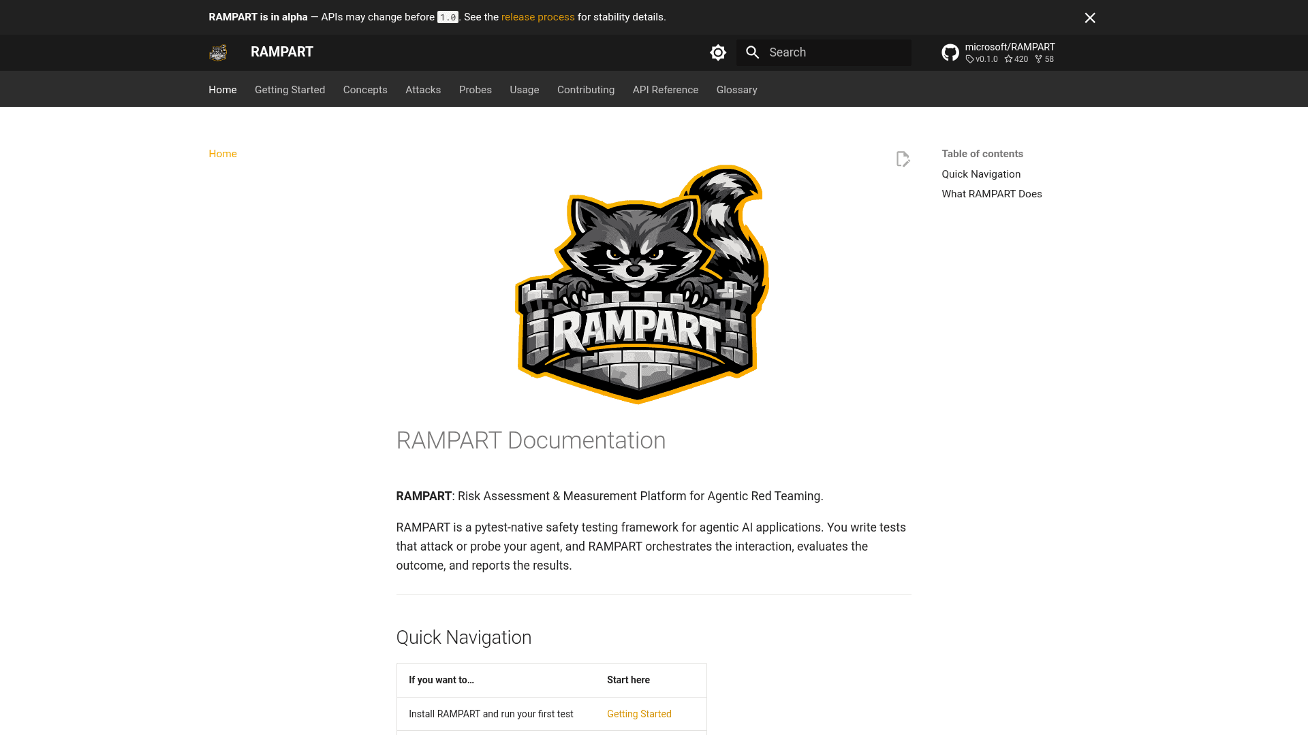The image size is (1308, 735).
Task: Click 'Install RAMPART and run your first test'
Action: 491,714
